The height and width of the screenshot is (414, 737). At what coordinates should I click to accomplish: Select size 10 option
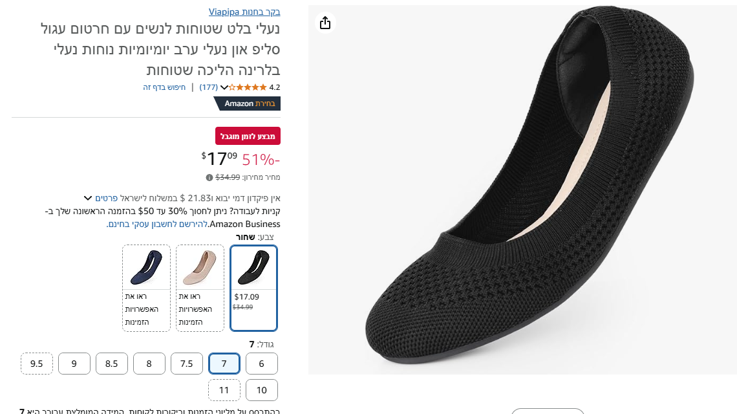tap(261, 390)
